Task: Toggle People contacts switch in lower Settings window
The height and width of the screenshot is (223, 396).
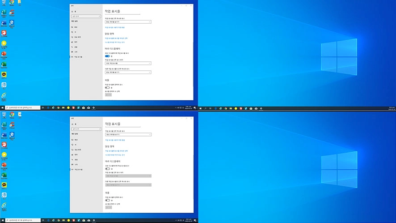Action: (108, 200)
